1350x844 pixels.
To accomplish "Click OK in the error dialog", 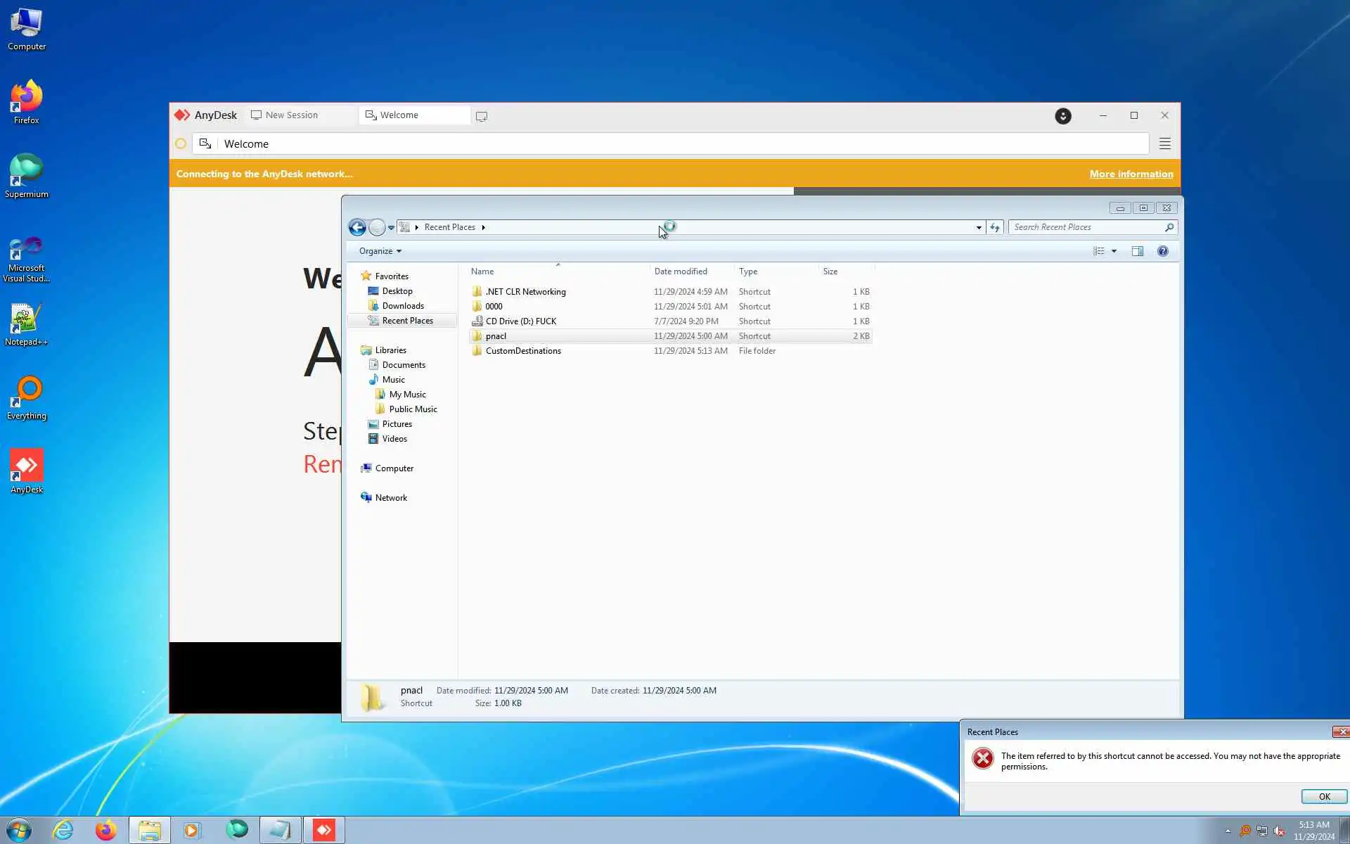I will (x=1323, y=796).
